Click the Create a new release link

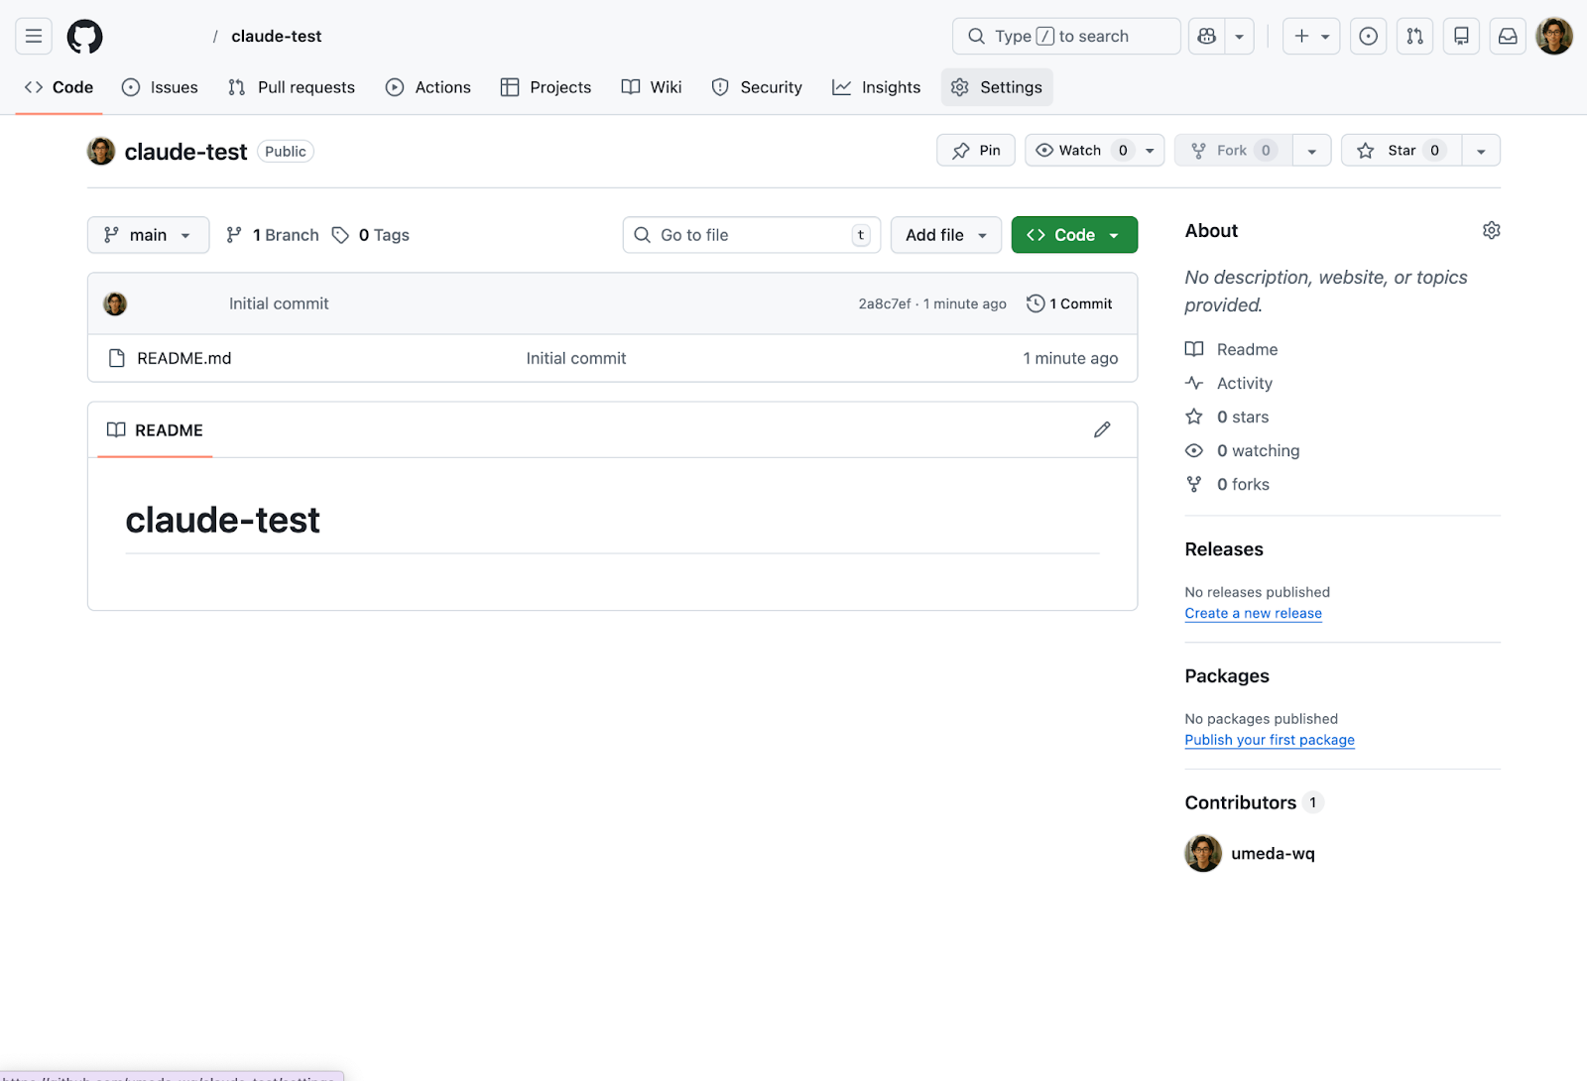pos(1253,613)
